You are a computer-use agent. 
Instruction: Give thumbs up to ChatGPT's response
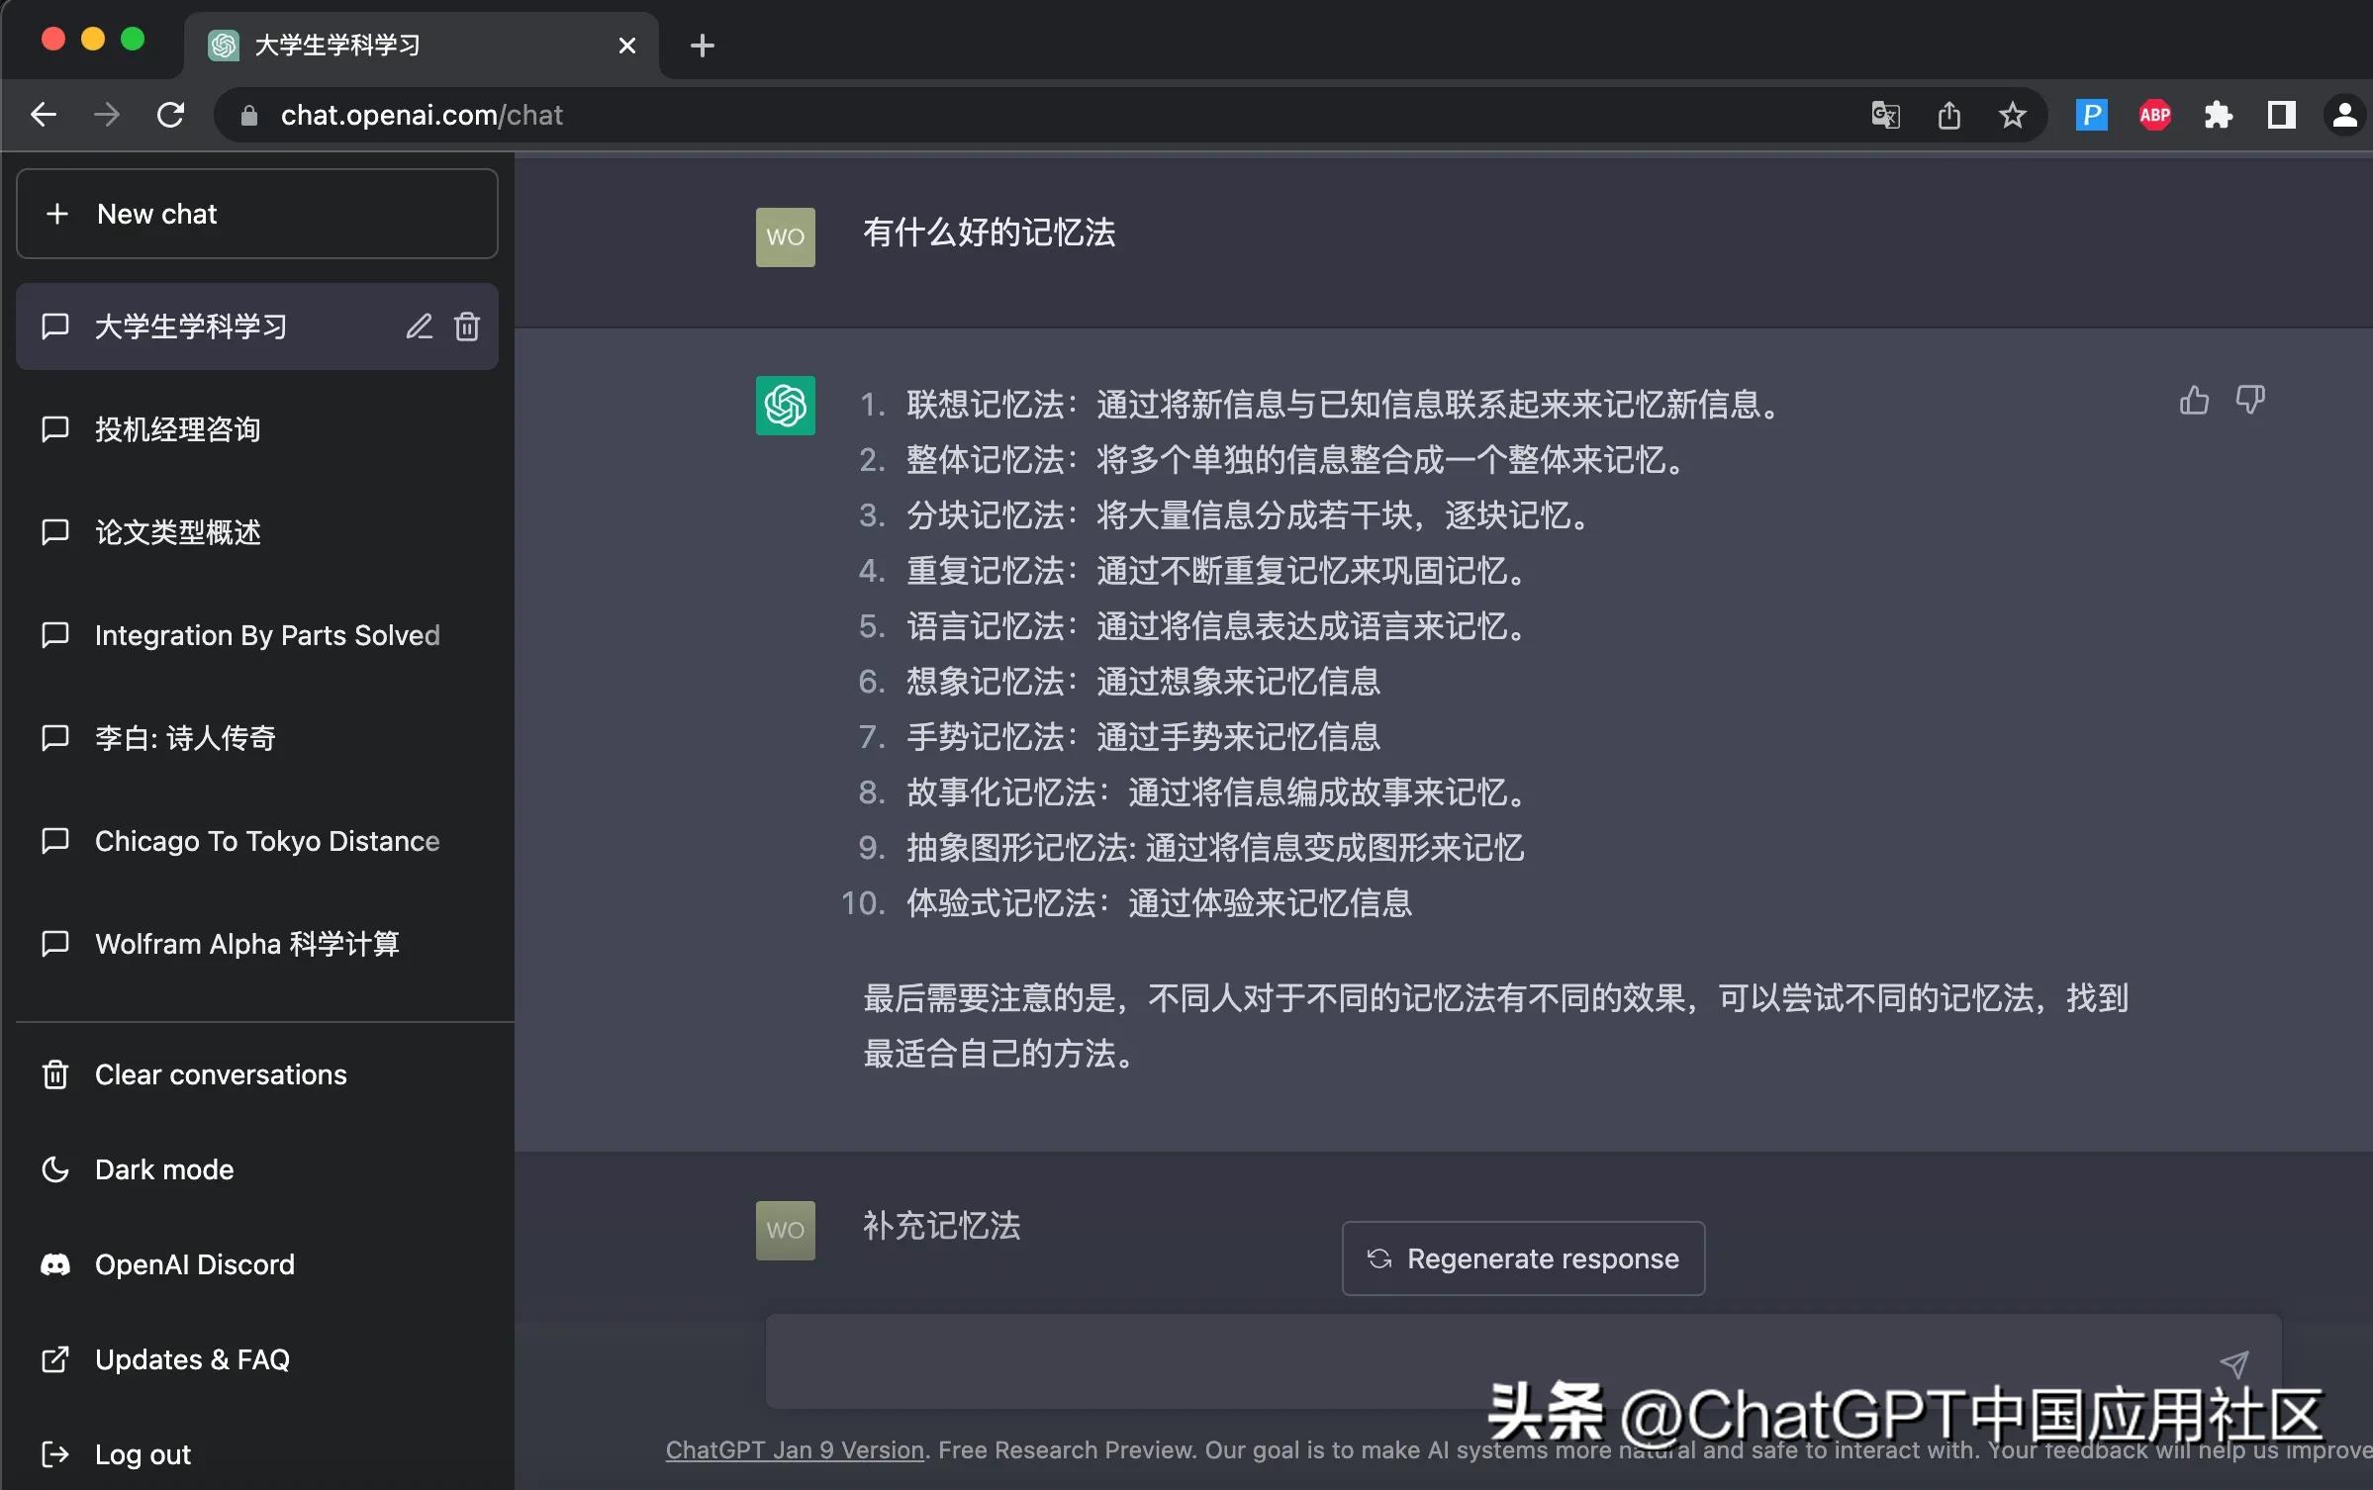click(2193, 400)
